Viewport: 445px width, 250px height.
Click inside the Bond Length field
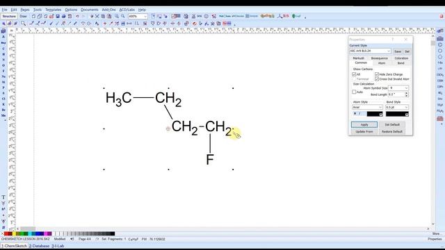[396, 94]
